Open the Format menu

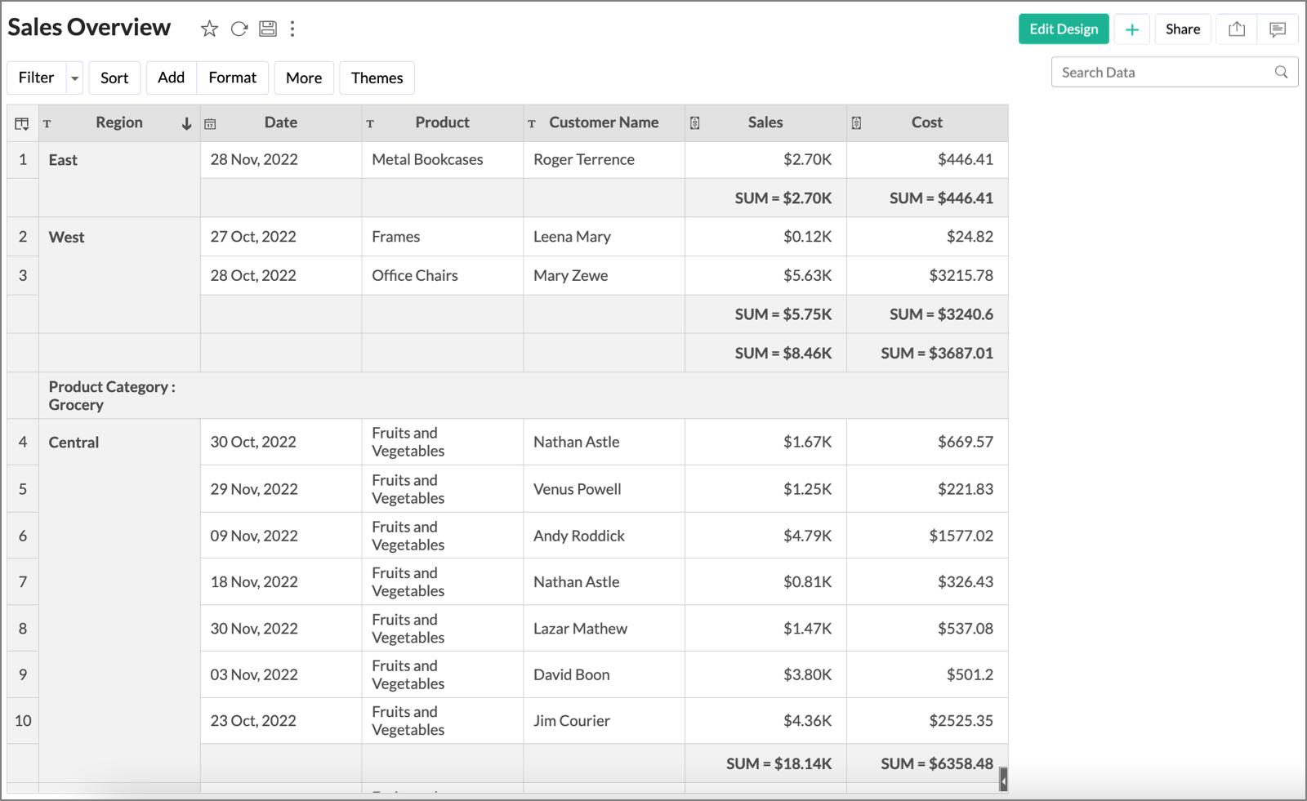pos(232,78)
